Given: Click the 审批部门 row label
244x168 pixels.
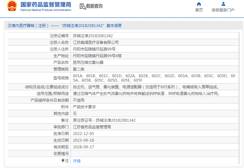Looking at the screenshot, I should (x=61, y=127).
